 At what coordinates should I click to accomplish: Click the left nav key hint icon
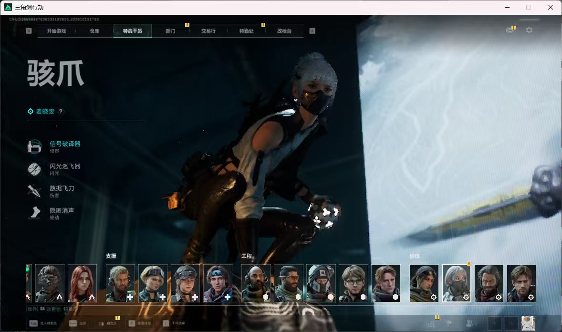(x=29, y=31)
